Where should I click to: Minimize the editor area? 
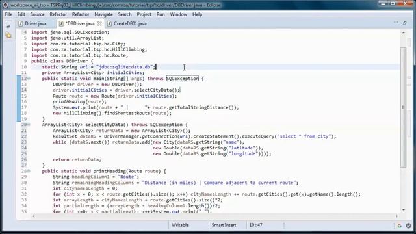(x=396, y=23)
